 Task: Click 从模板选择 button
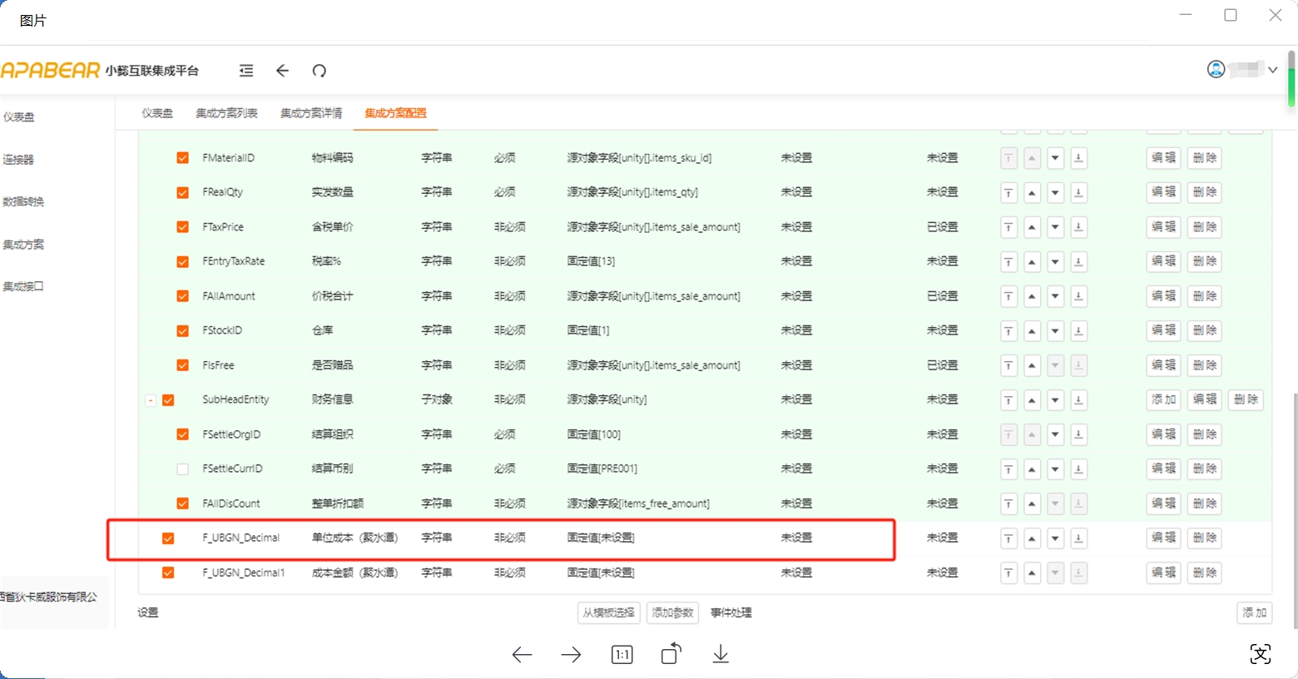(609, 612)
